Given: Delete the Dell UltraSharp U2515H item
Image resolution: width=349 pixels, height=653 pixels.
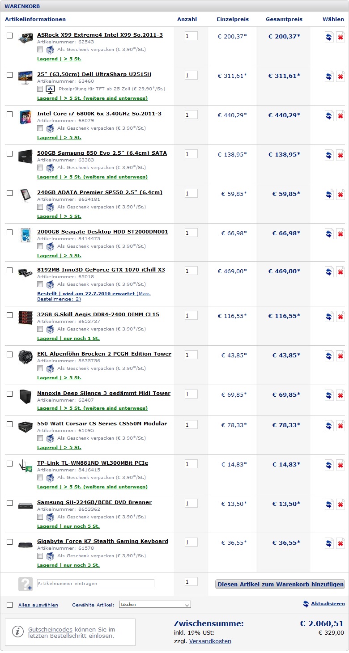Looking at the screenshot, I should tap(340, 76).
